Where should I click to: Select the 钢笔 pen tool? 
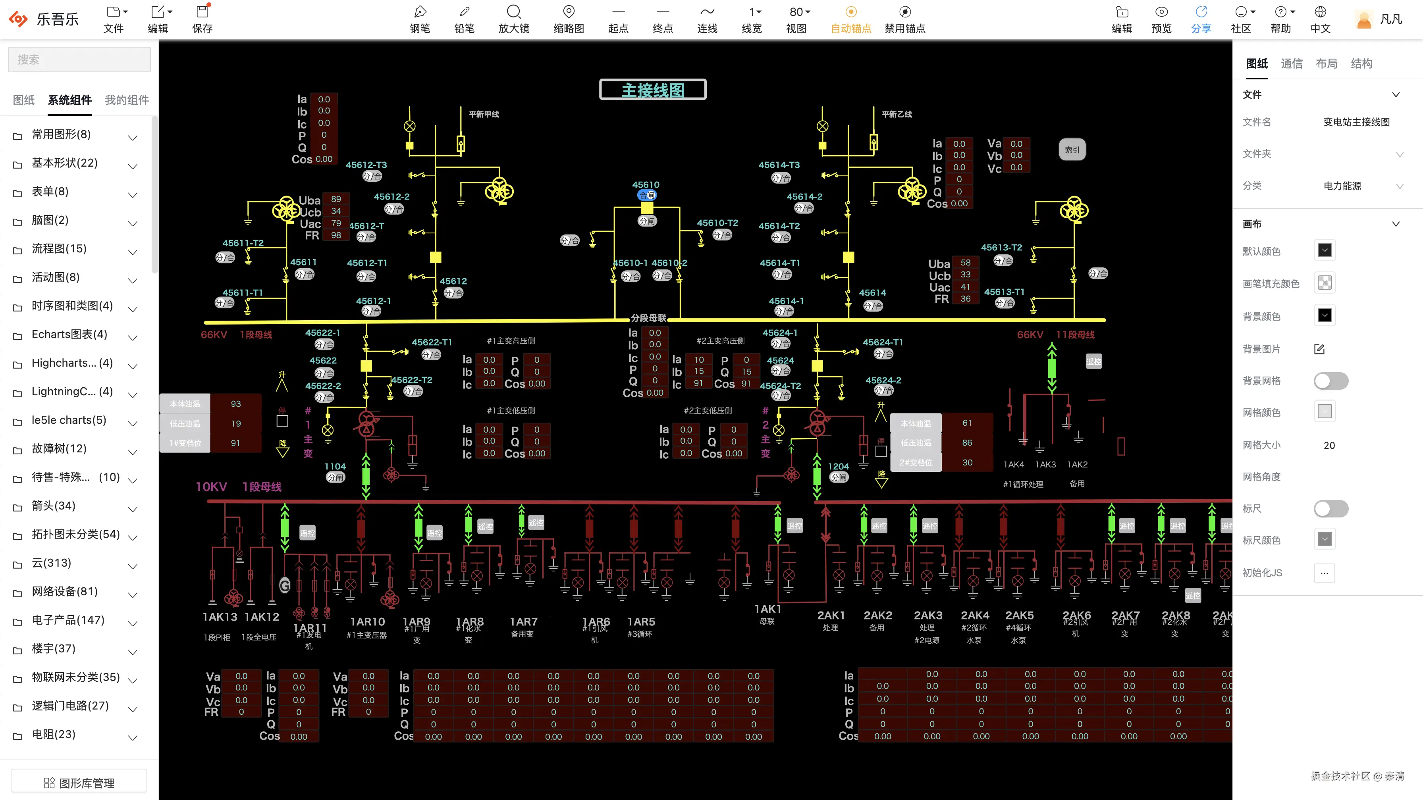(x=420, y=12)
